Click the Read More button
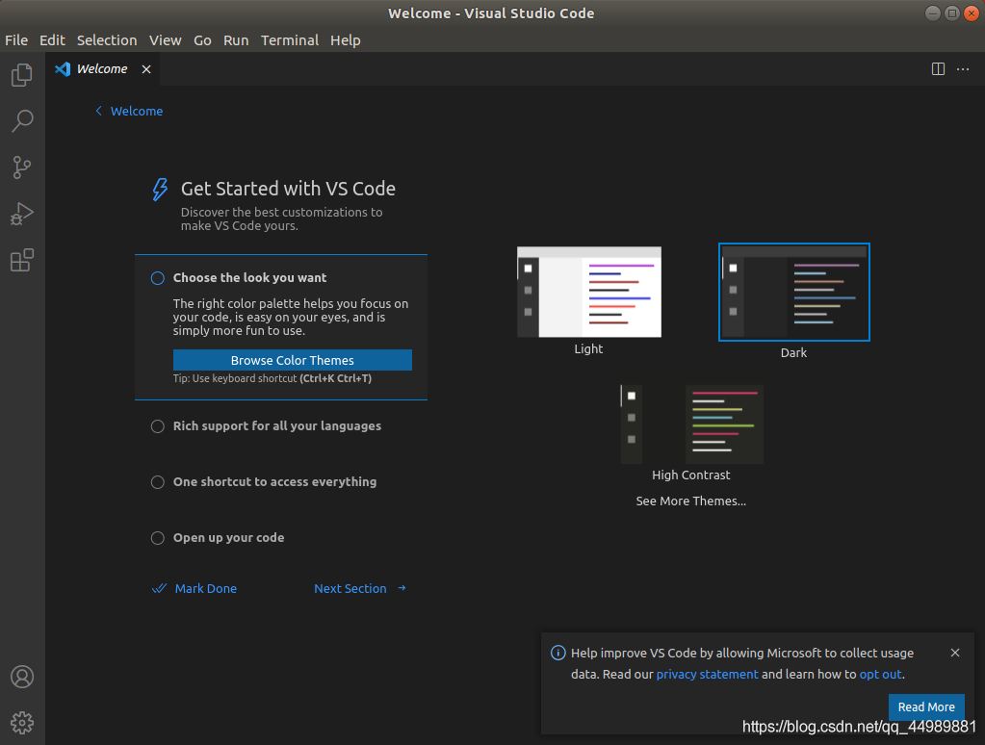Screen dimensions: 985x745 click(x=926, y=706)
